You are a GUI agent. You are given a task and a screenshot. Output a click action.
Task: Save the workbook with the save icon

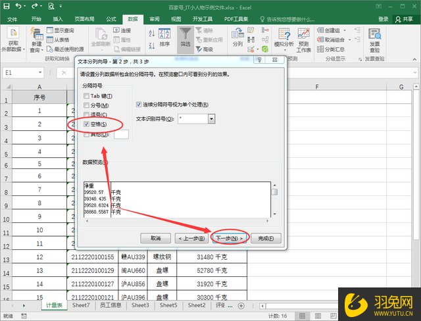point(6,6)
